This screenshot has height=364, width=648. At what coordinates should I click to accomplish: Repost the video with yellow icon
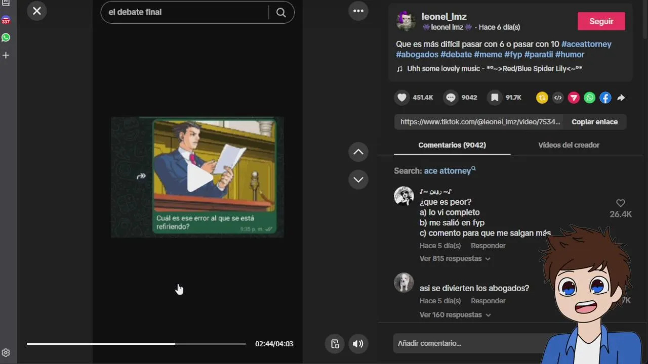(542, 98)
